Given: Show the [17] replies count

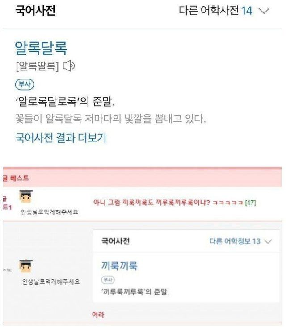Looking at the screenshot, I should pos(251,203).
